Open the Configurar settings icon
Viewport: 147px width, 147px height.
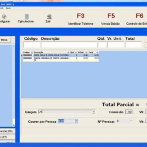click(x=4, y=17)
